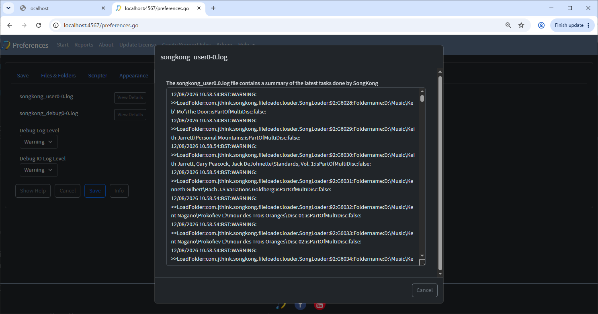Select the Files & Folders tab

(x=58, y=75)
